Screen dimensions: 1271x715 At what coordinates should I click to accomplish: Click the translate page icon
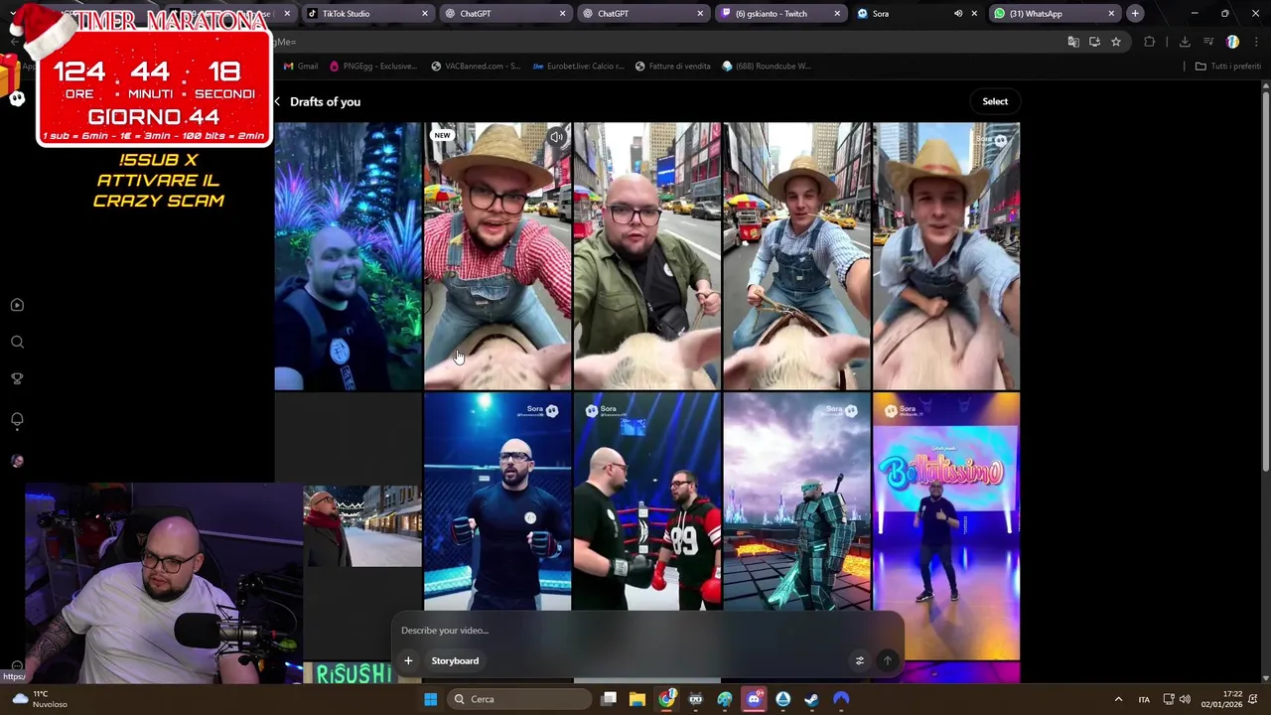(1073, 42)
